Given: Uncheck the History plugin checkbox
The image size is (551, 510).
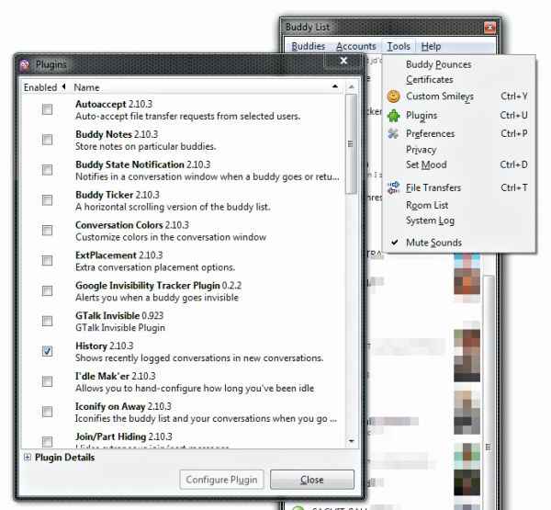Looking at the screenshot, I should coord(47,351).
